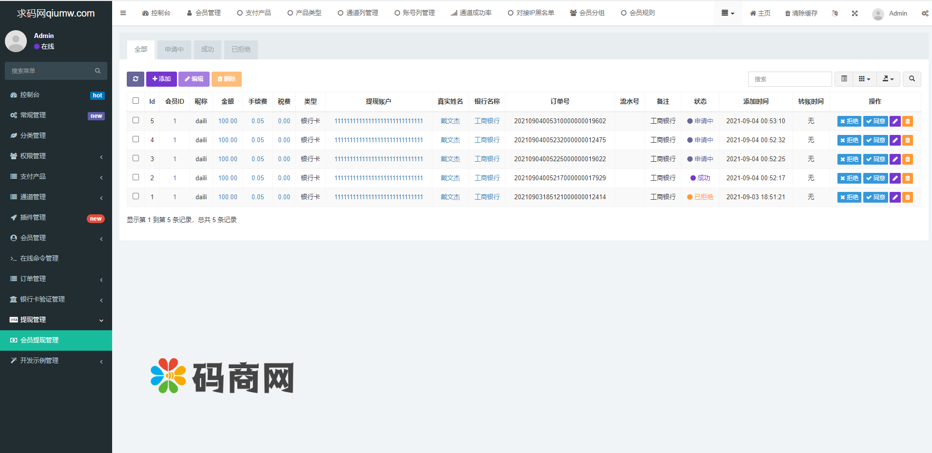
Task: Click the refresh icon above the table
Action: tap(135, 78)
